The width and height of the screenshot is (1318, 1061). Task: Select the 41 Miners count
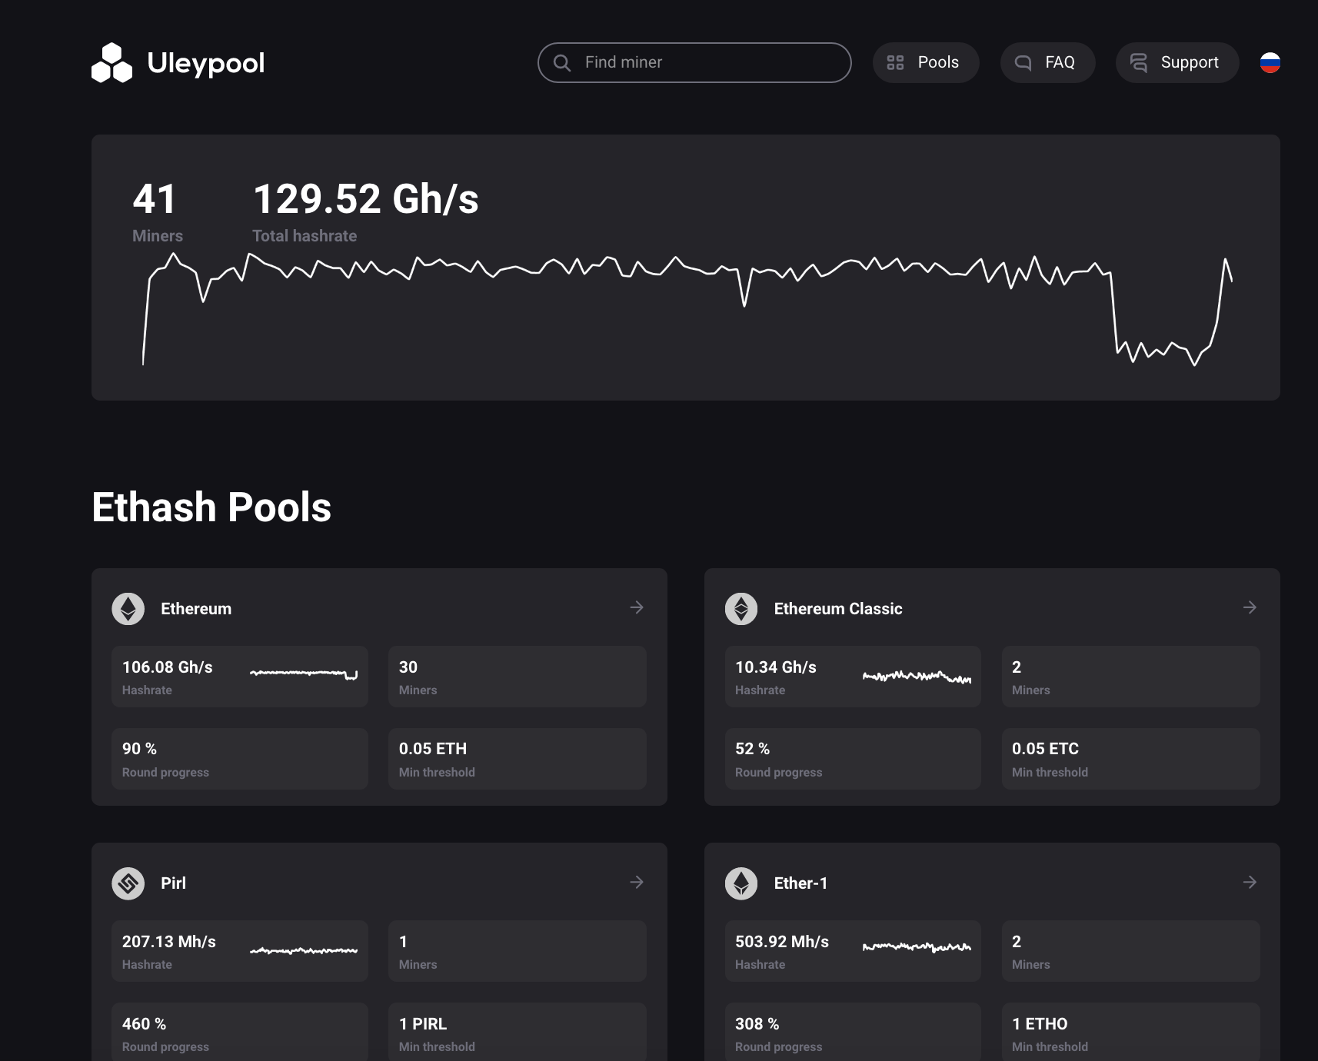pos(155,199)
